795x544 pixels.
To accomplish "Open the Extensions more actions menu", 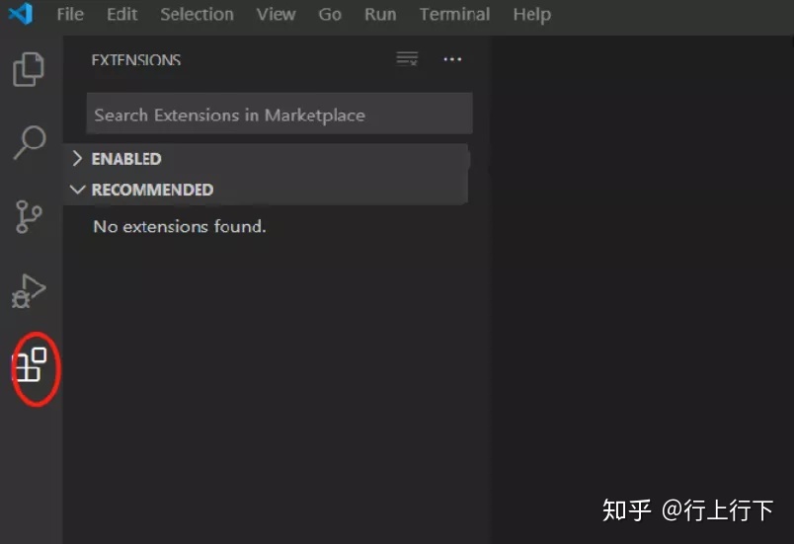I will [452, 59].
